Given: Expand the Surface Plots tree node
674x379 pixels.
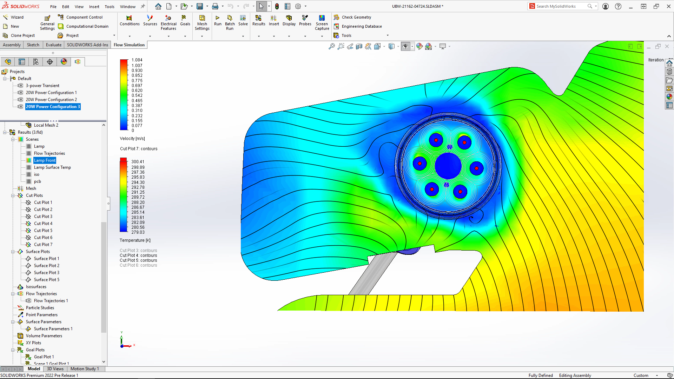Looking at the screenshot, I should click(x=13, y=251).
